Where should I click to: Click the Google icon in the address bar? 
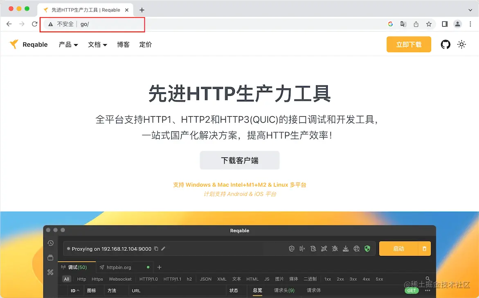tap(390, 24)
